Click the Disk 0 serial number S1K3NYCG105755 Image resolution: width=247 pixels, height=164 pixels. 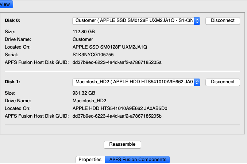point(93,55)
